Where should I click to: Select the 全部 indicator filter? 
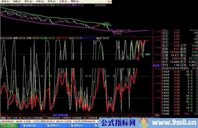(15, 118)
